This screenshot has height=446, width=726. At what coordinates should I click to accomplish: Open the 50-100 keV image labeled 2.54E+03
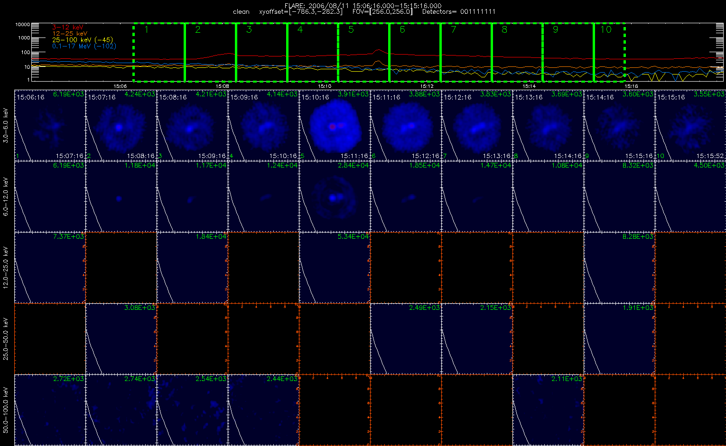pyautogui.click(x=192, y=410)
